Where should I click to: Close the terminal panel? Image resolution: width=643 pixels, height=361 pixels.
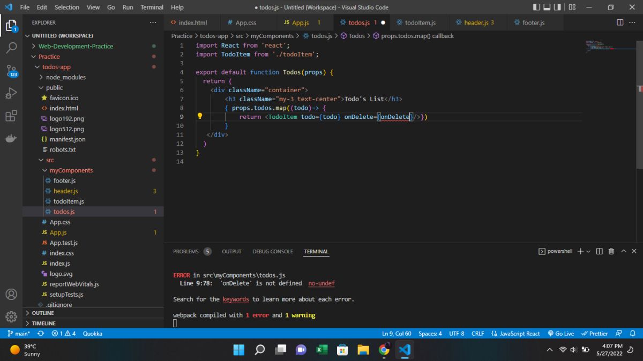[x=634, y=251]
